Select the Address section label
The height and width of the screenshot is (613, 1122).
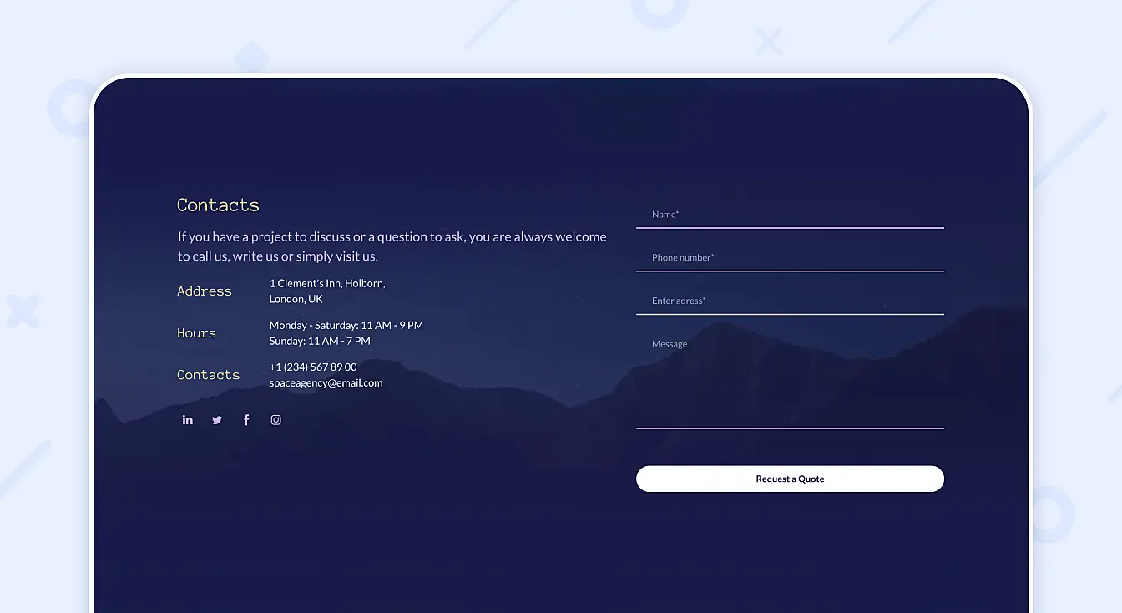204,291
